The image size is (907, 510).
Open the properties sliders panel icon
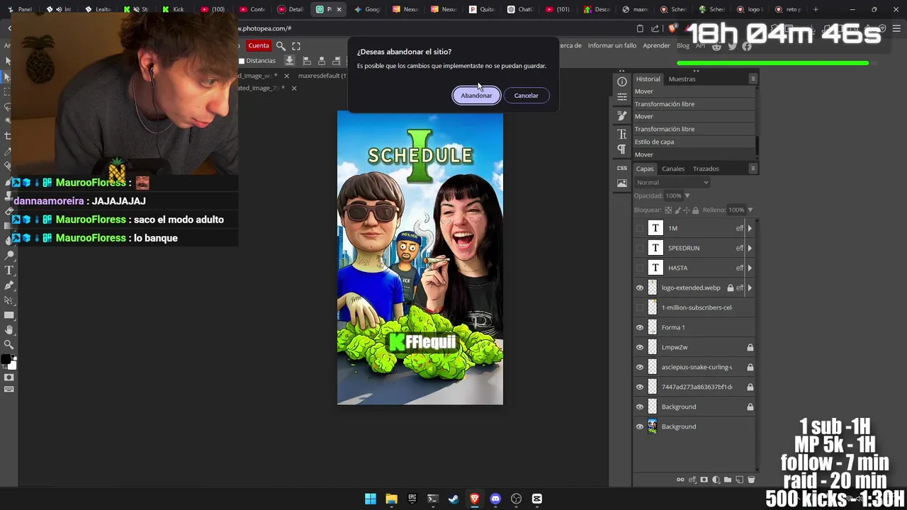click(622, 98)
